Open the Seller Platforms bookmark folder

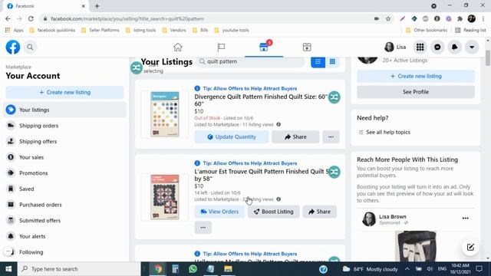coord(101,30)
